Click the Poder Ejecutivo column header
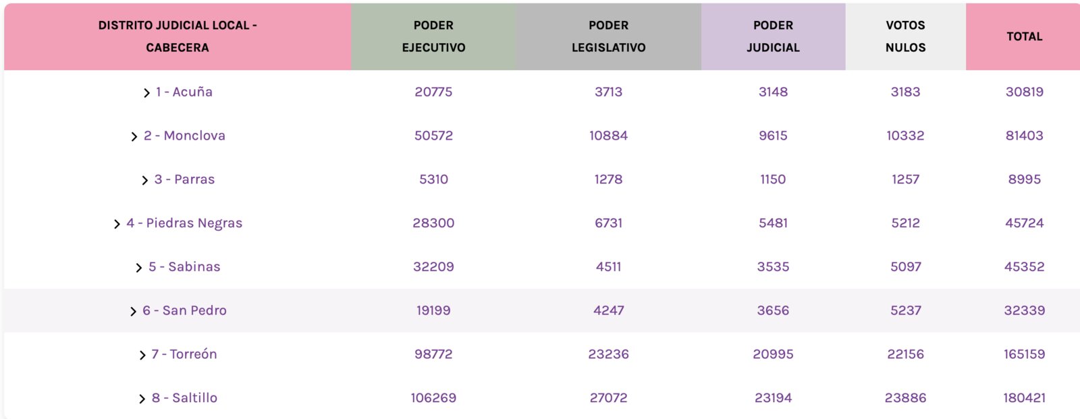1080x419 pixels. [433, 36]
